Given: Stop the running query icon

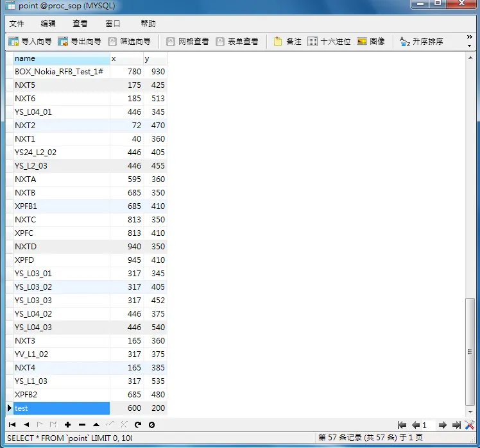Looking at the screenshot, I should [x=151, y=425].
